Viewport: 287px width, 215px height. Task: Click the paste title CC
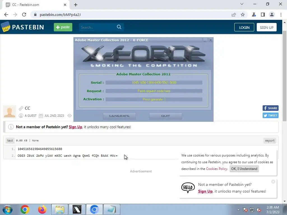coord(27,108)
